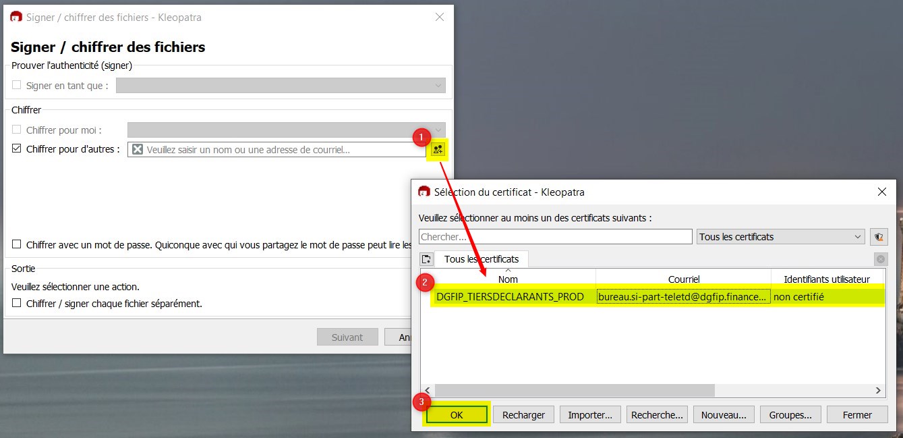The image size is (903, 438).
Task: Select the DGFIP_TIERSDECLARANTS_PROD certificate row
Action: click(510, 297)
